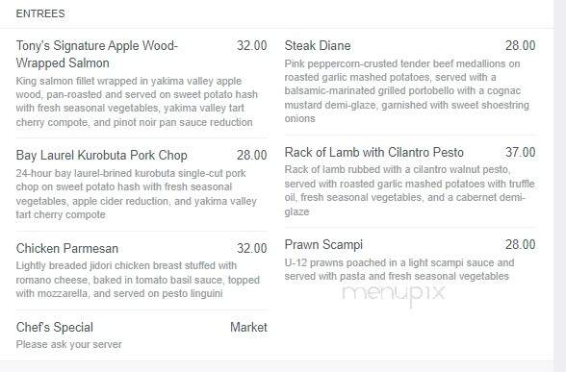Click the 37.00 rack of lamb price
Image resolution: width=566 pixels, height=372 pixels.
[520, 153]
